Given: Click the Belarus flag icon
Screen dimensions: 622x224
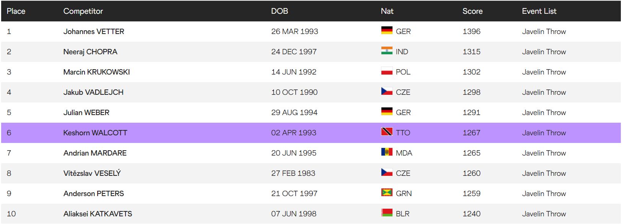Looking at the screenshot, I should click(x=387, y=213).
